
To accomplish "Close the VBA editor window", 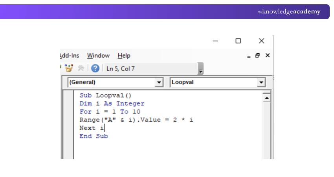I will (262, 41).
